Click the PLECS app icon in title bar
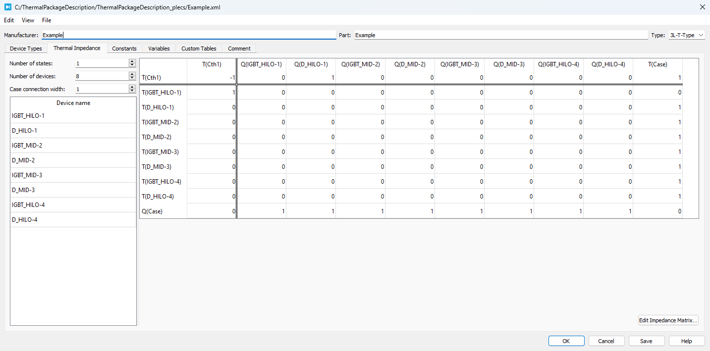The width and height of the screenshot is (710, 351). point(7,7)
